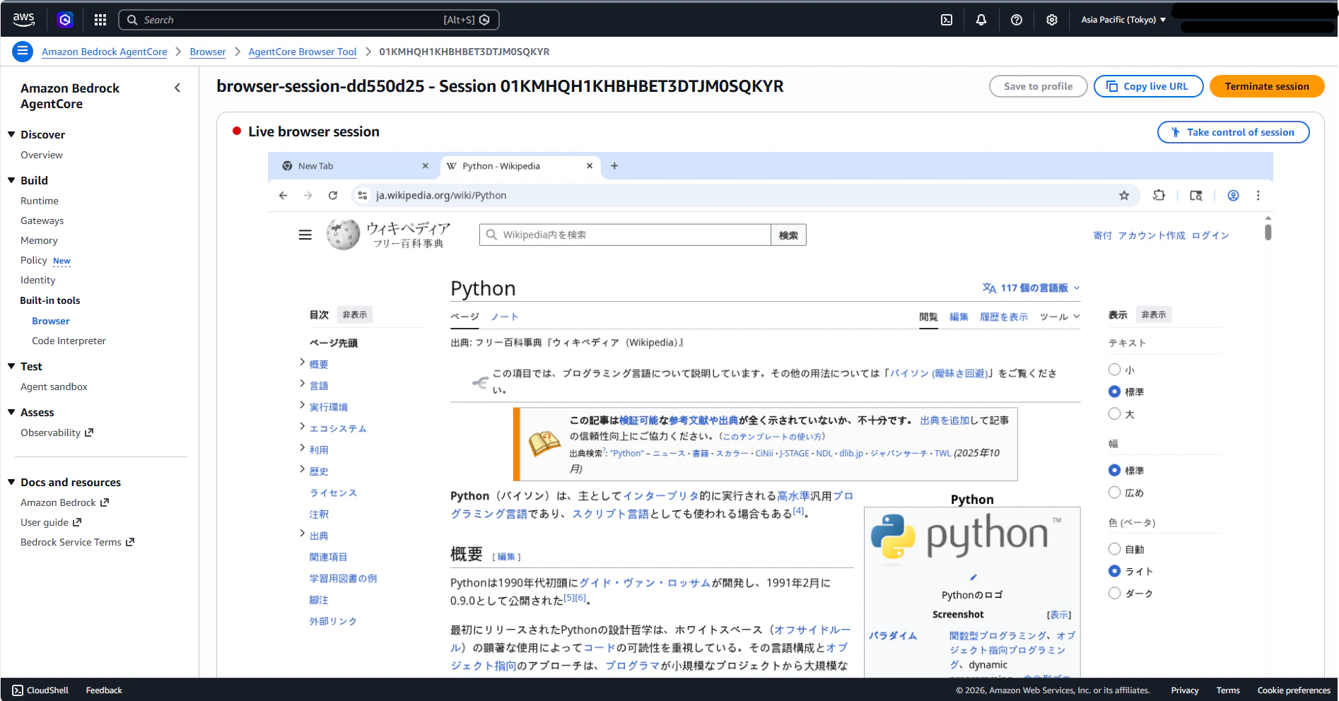Open the browser extensions puzzle icon
1339x701 pixels.
[1159, 195]
